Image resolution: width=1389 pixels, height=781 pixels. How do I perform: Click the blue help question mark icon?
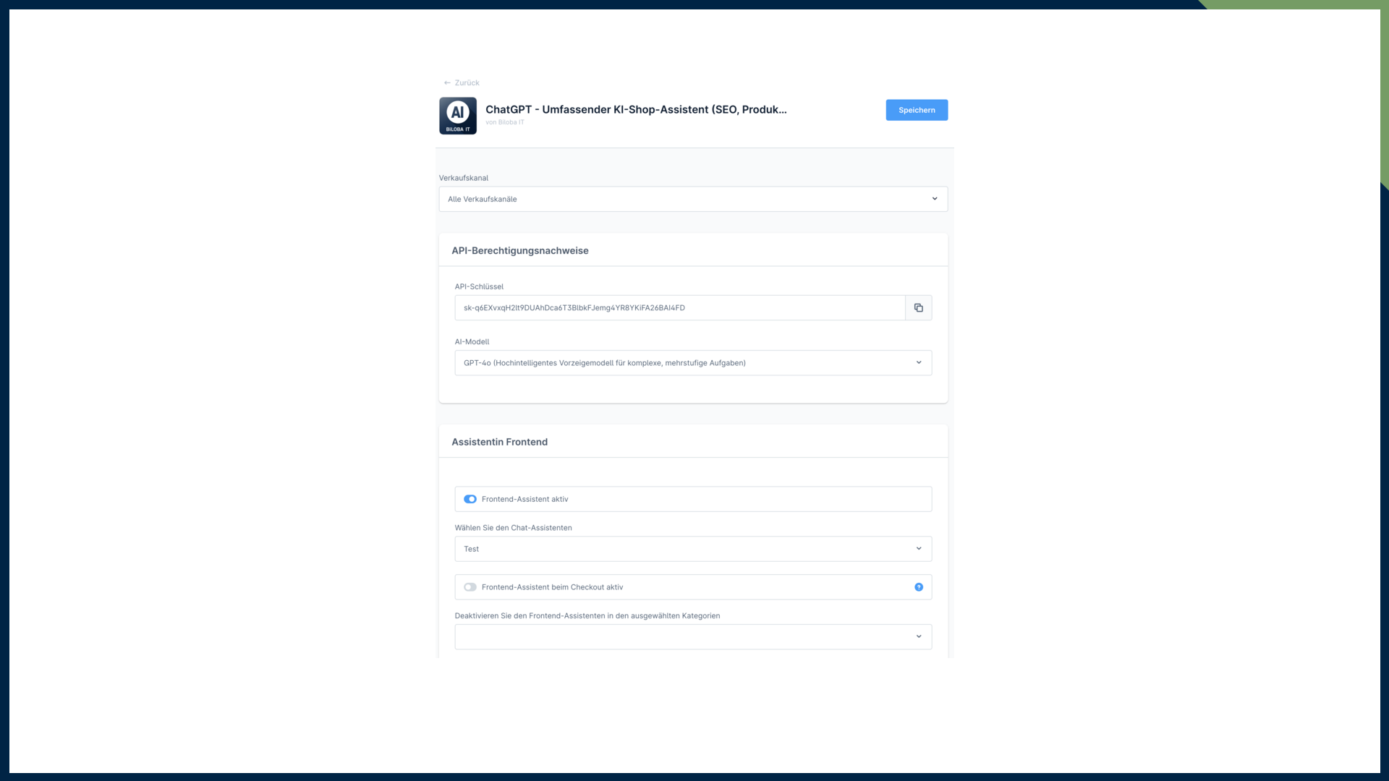click(919, 587)
